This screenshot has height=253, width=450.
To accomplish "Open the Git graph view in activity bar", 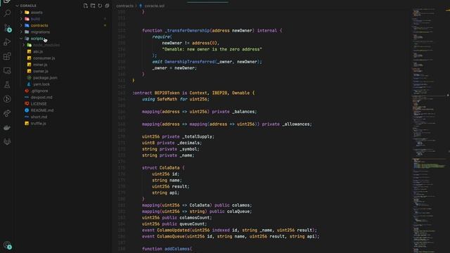I will point(7,99).
